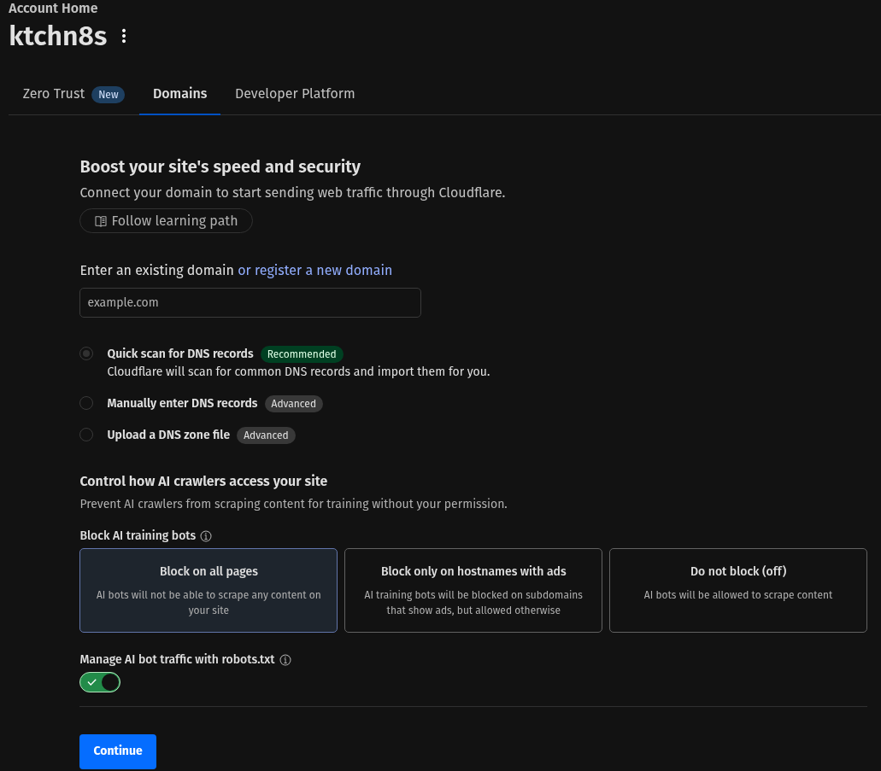Click info icon beside Block AI training bots
The image size is (881, 771).
(x=206, y=535)
